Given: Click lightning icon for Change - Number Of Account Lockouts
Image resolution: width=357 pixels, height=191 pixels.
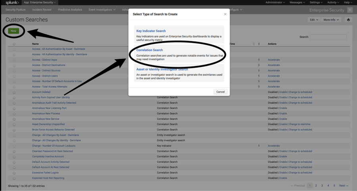Looking at the screenshot, I should (x=259, y=146).
